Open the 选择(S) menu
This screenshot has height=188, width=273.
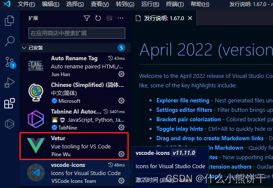tap(75, 4)
